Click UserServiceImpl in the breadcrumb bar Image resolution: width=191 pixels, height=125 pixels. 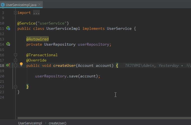pos(30,123)
